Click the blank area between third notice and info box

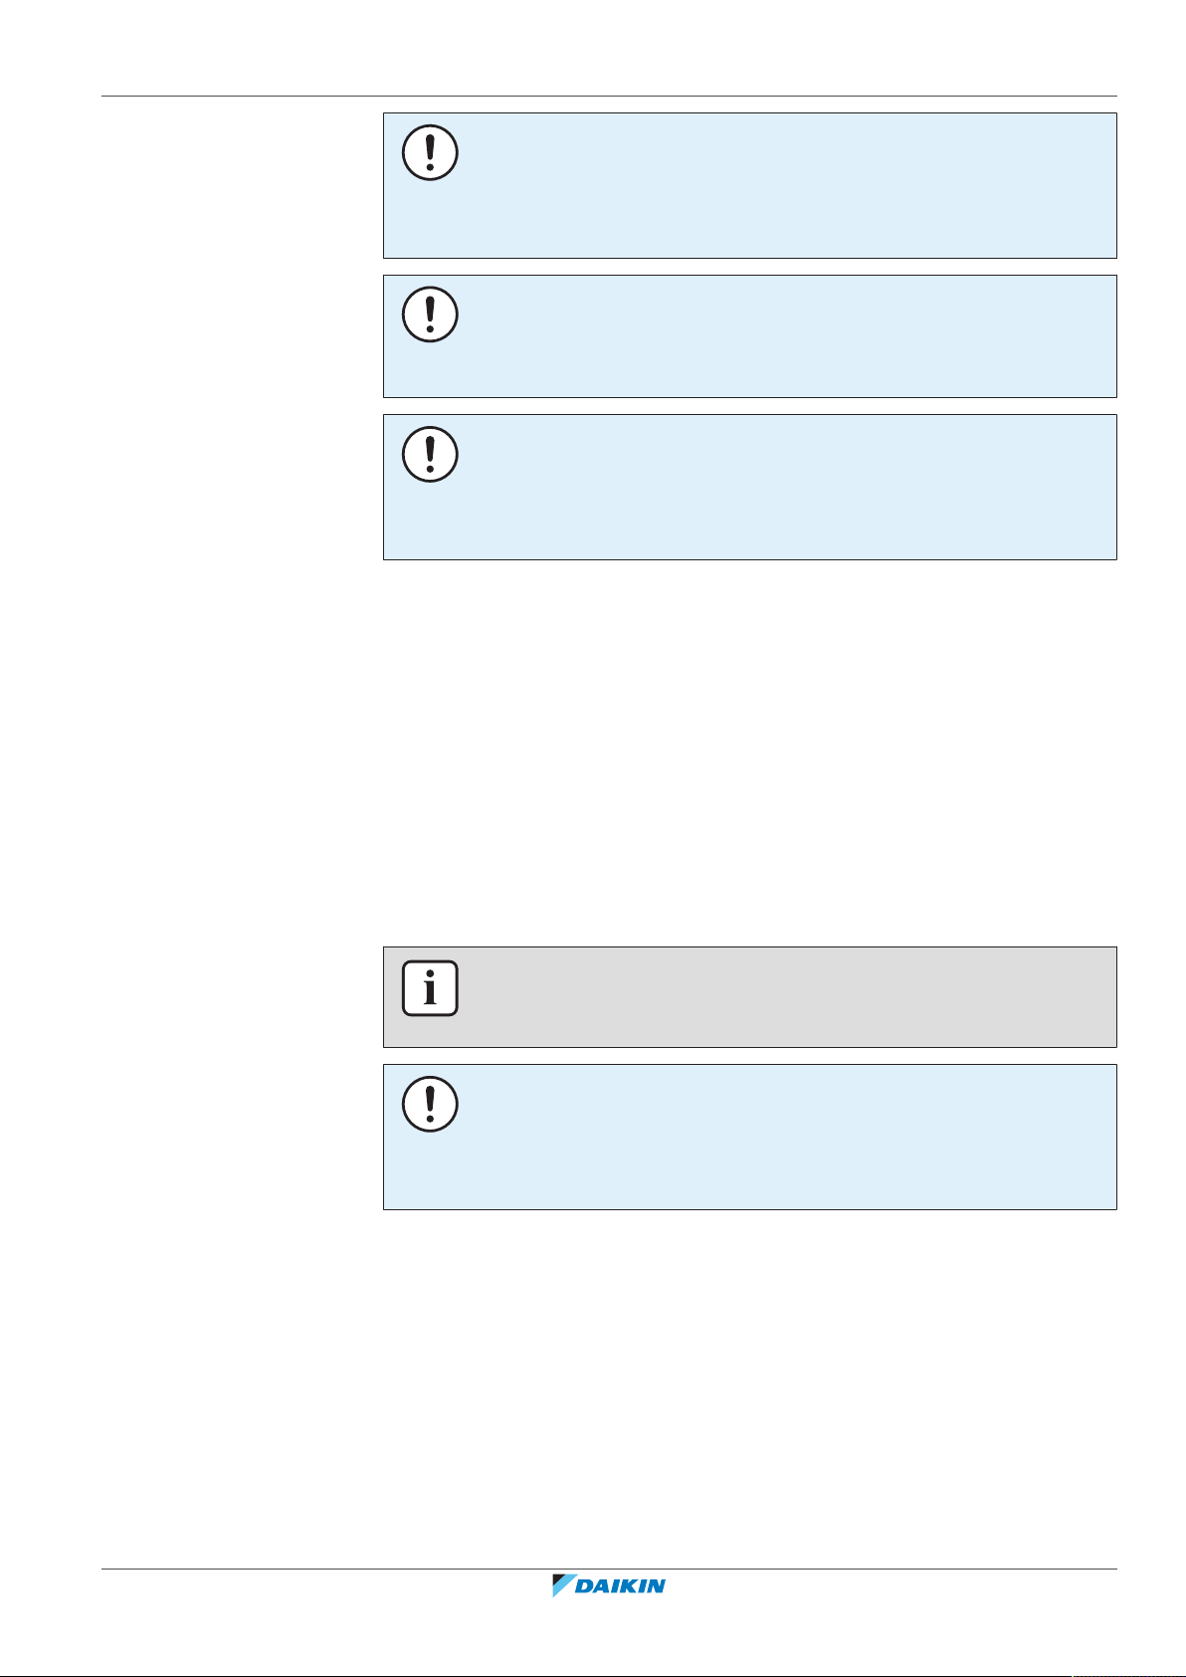click(750, 753)
